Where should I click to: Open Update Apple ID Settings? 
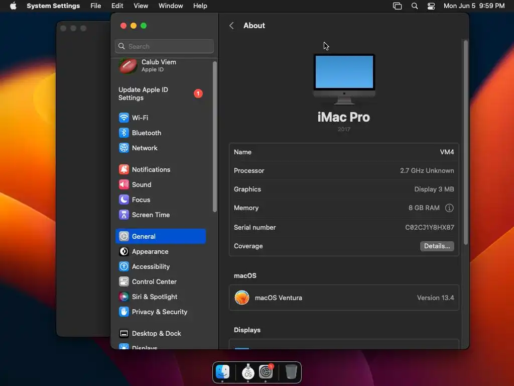(x=160, y=93)
